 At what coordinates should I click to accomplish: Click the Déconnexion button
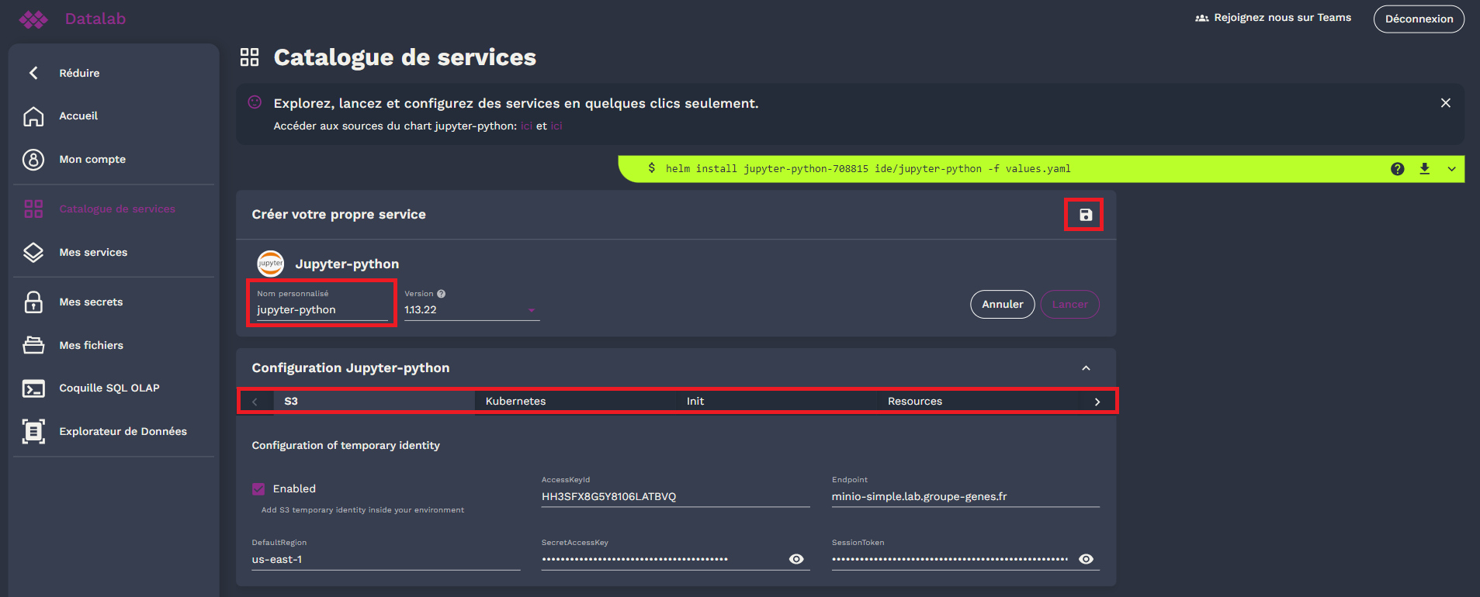(1418, 19)
